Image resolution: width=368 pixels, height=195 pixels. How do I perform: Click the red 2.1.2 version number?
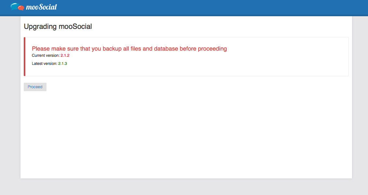[x=65, y=55]
